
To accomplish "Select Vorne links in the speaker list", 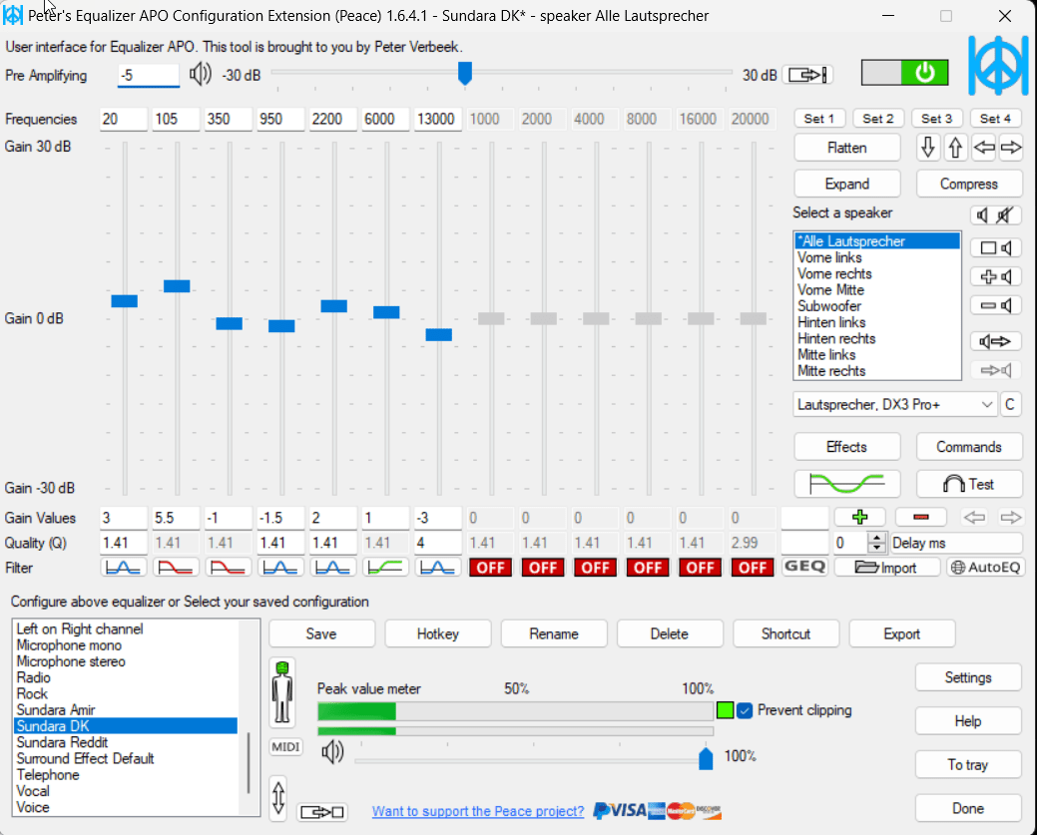I will (x=877, y=257).
